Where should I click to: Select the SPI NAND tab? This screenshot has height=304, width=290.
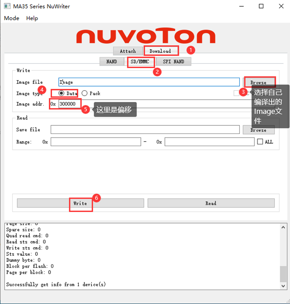(x=173, y=61)
